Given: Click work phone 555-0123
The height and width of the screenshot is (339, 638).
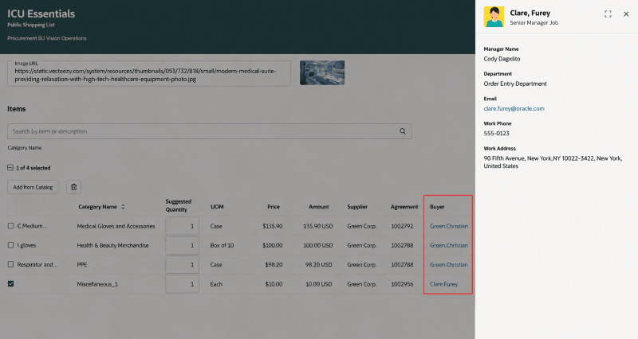Looking at the screenshot, I should pyautogui.click(x=496, y=133).
